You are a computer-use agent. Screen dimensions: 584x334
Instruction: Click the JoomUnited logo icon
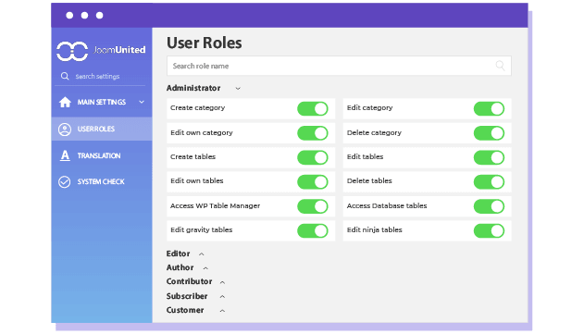click(72, 51)
